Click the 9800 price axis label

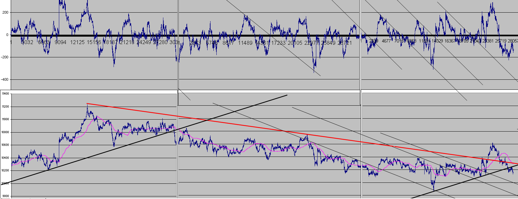click(7, 196)
